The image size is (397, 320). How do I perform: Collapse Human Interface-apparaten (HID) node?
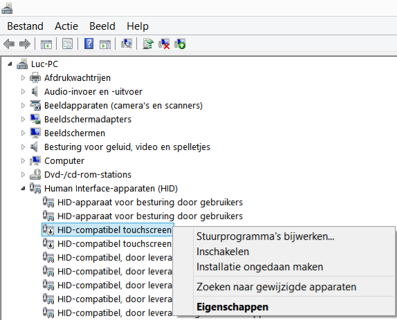pyautogui.click(x=23, y=188)
